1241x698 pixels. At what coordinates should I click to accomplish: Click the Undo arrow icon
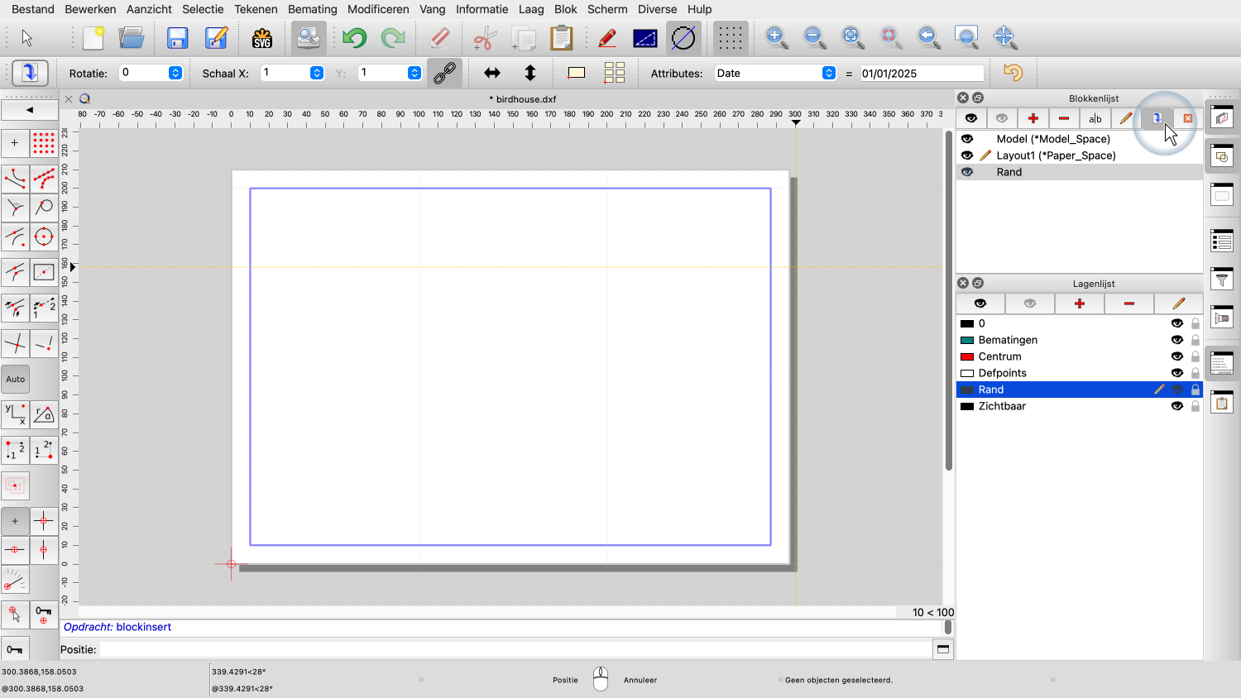[x=354, y=38]
